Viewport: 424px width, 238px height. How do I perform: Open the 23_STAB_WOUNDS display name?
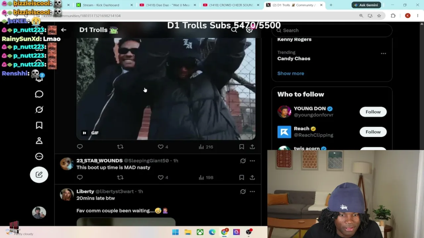99,161
